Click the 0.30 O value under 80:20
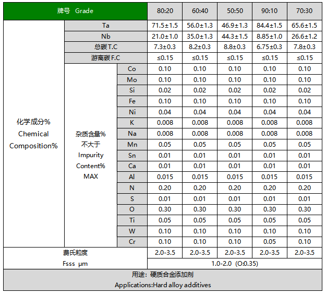Image resolution: width=326 pixels, height=294 pixels. point(165,209)
